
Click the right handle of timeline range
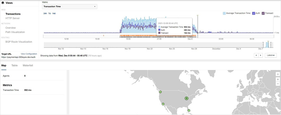(271, 45)
